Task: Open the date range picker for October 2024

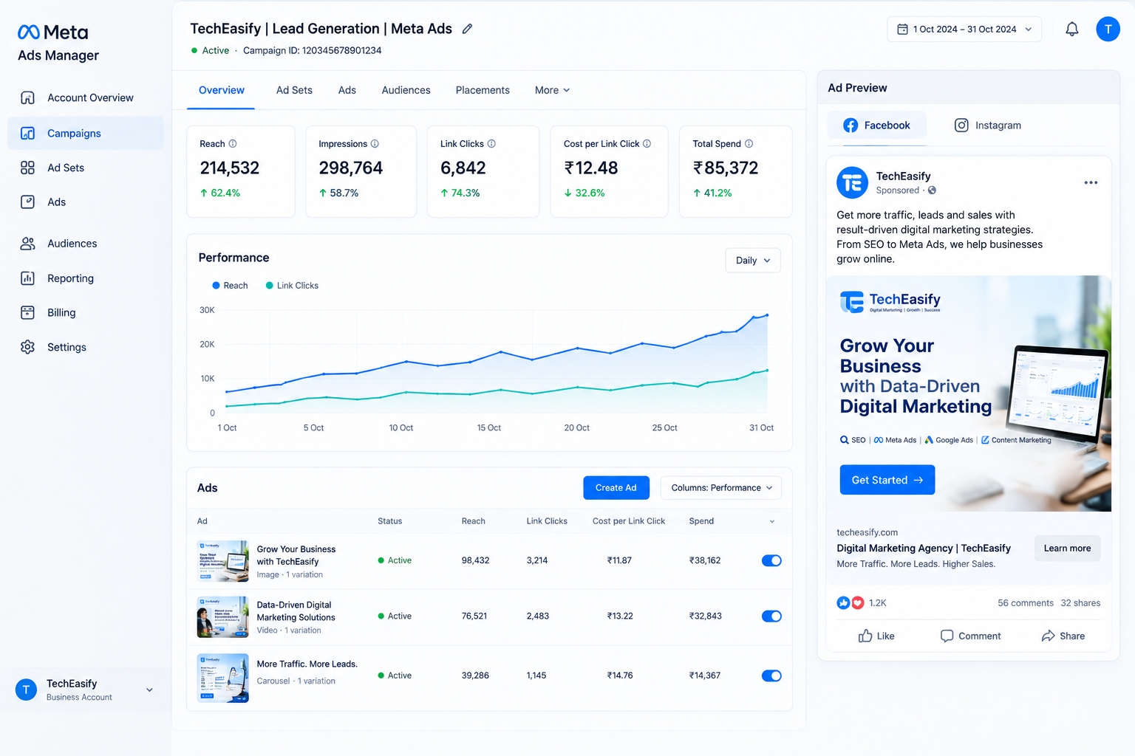Action: (964, 29)
